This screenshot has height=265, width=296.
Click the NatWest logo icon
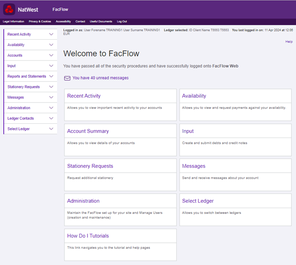pos(9,9)
